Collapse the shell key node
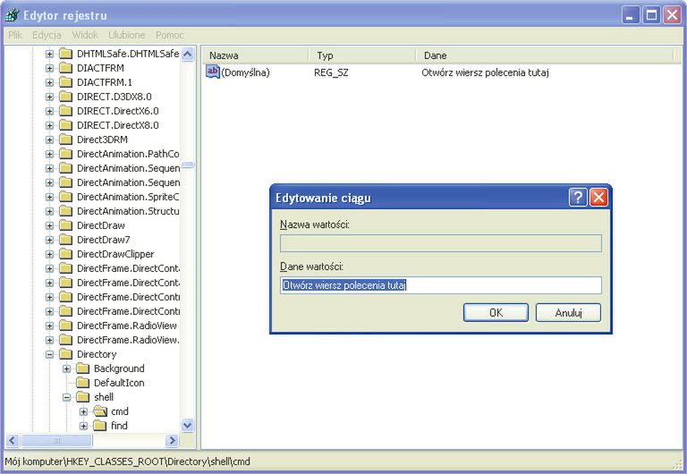Viewport: 687px width, 474px height. point(67,397)
